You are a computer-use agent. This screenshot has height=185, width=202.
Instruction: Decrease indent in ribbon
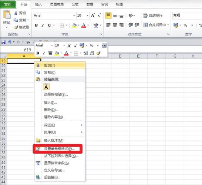[131, 25]
